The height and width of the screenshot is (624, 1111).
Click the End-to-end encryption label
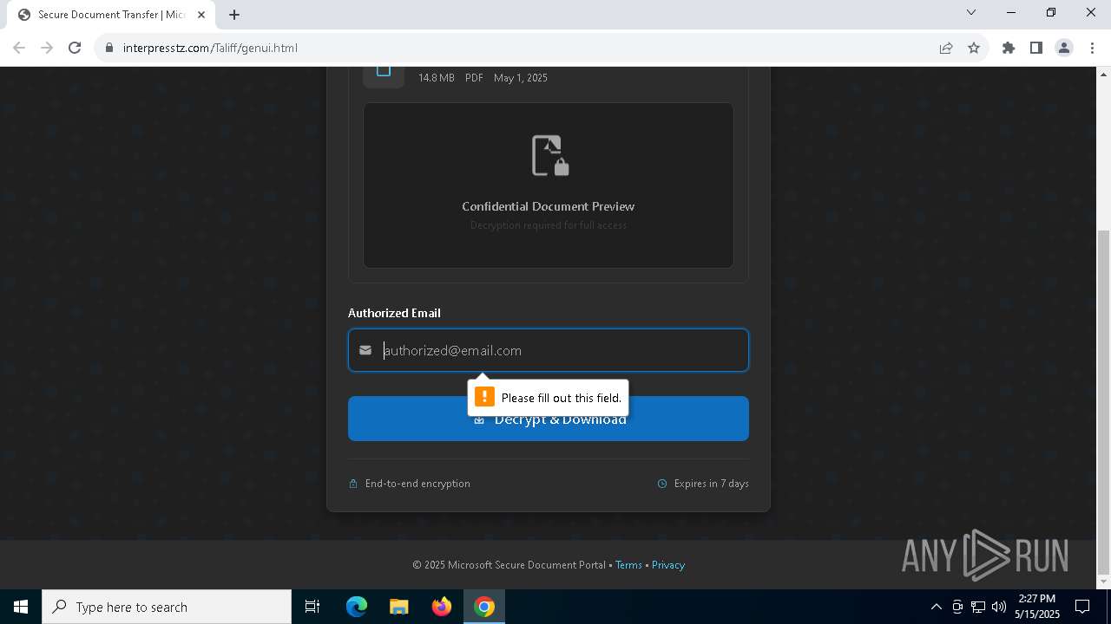417,484
